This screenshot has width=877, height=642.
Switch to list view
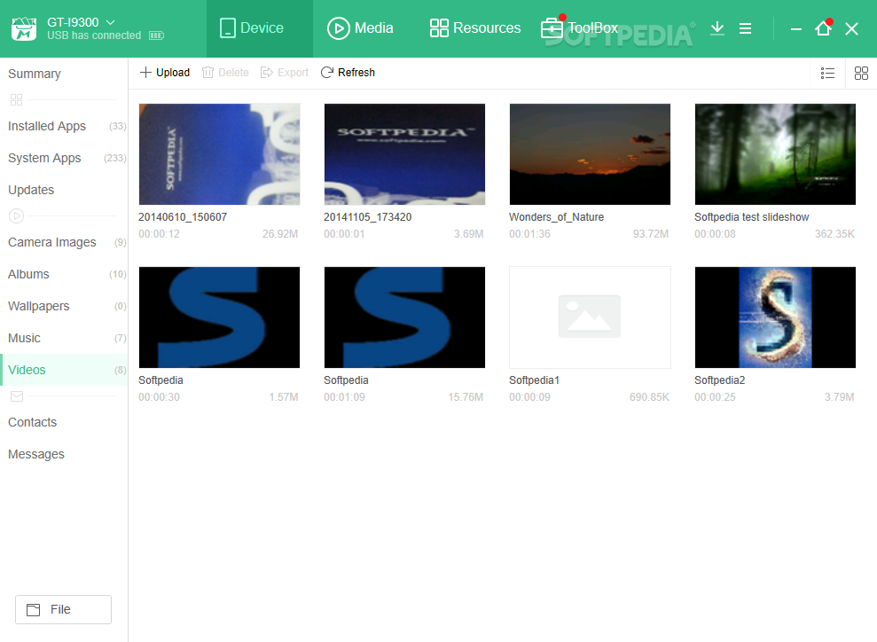827,74
